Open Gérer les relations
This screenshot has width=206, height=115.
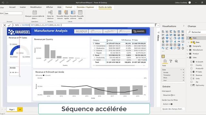coord(50,15)
